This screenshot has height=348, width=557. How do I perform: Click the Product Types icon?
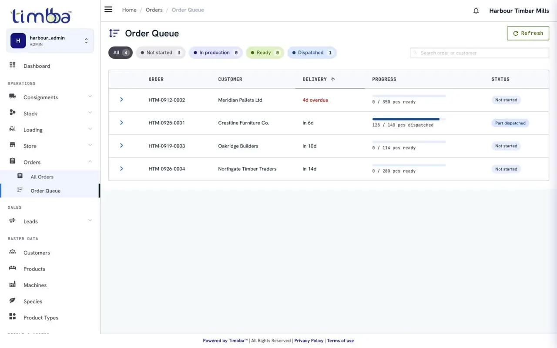click(x=13, y=316)
